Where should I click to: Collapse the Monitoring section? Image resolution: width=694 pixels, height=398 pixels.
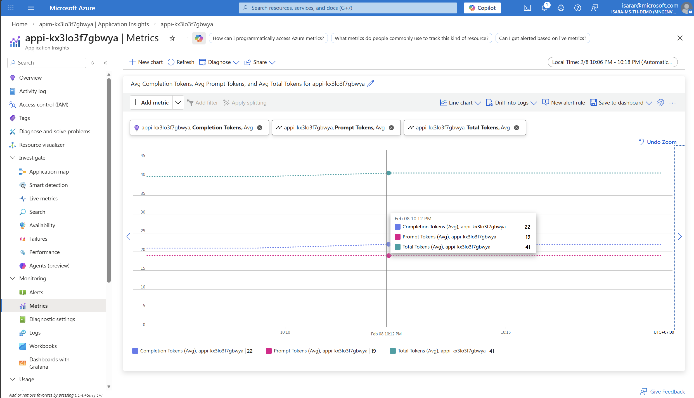pos(13,278)
